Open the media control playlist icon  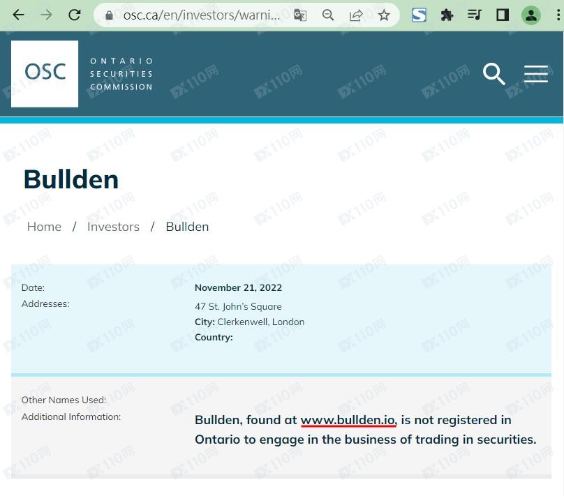click(475, 15)
